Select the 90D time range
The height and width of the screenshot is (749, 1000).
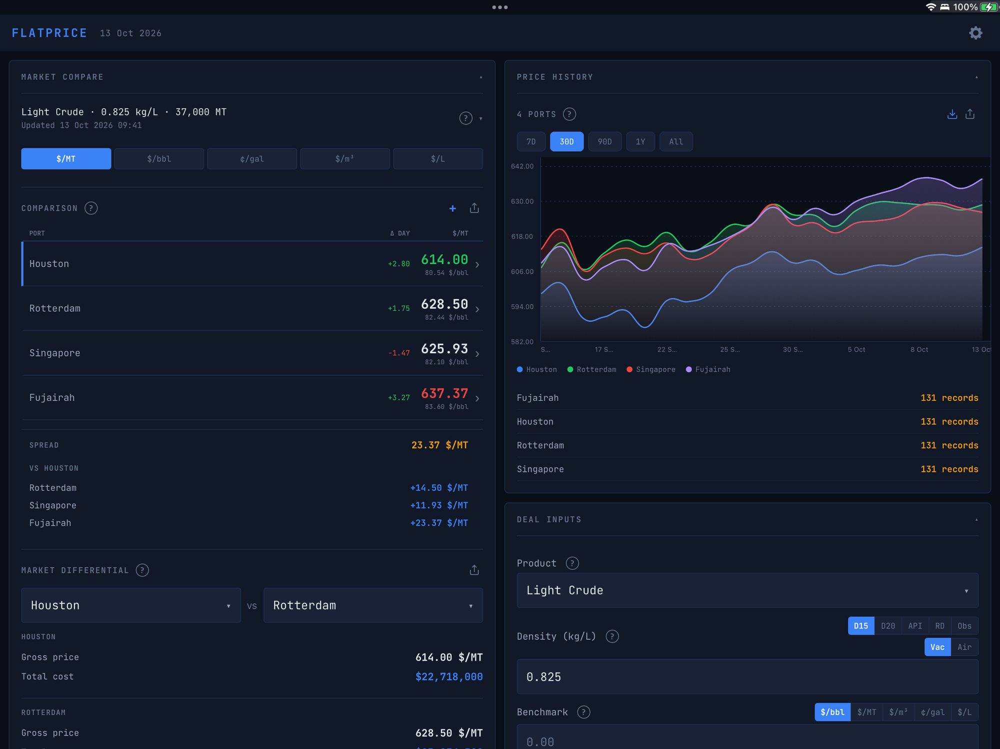(x=604, y=141)
